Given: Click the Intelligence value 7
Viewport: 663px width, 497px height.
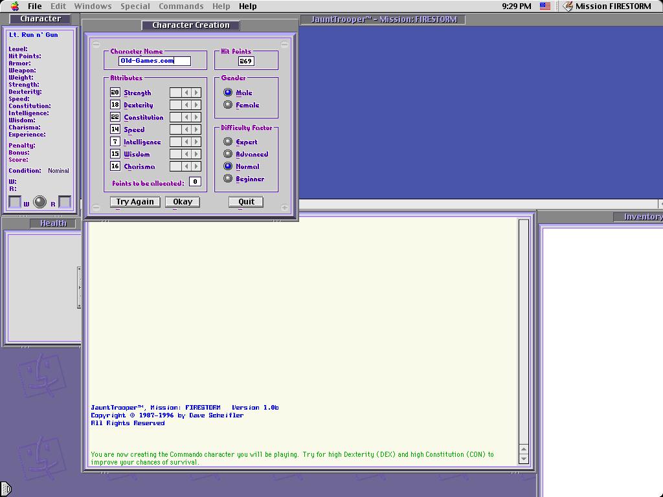Looking at the screenshot, I should click(x=115, y=142).
